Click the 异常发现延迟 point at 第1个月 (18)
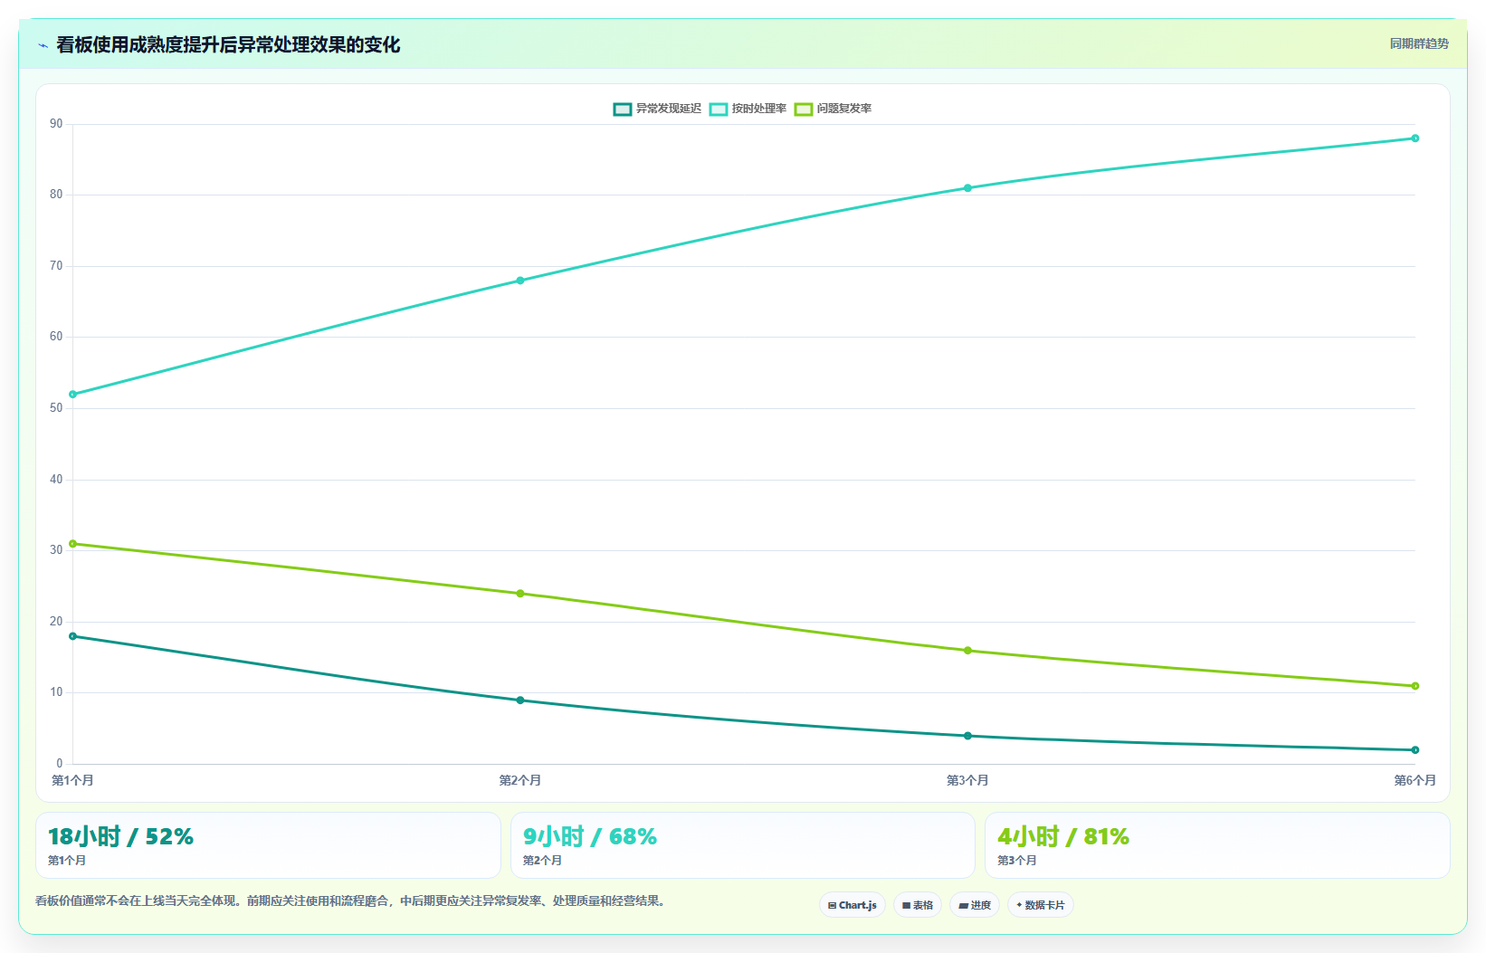1486x953 pixels. pyautogui.click(x=73, y=636)
